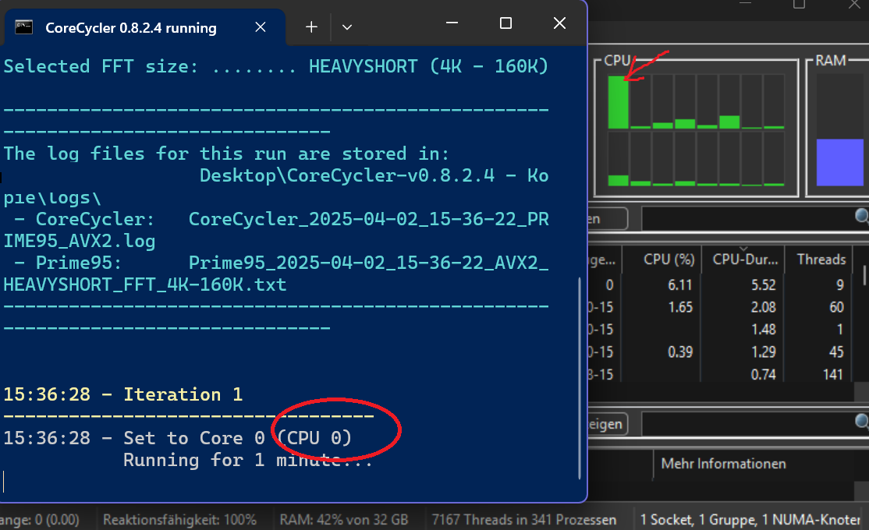Screen dimensions: 869x530
Task: Click the Reaktionsfähigkeit: 100% status entry
Action: tap(179, 520)
